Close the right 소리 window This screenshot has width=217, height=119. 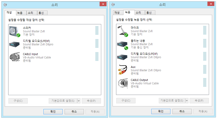[x=211, y=4]
